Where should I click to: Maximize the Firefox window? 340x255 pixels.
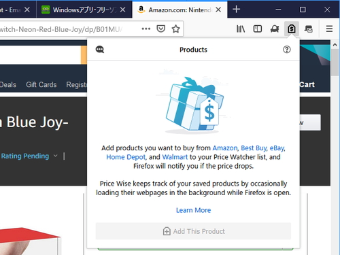303,10
